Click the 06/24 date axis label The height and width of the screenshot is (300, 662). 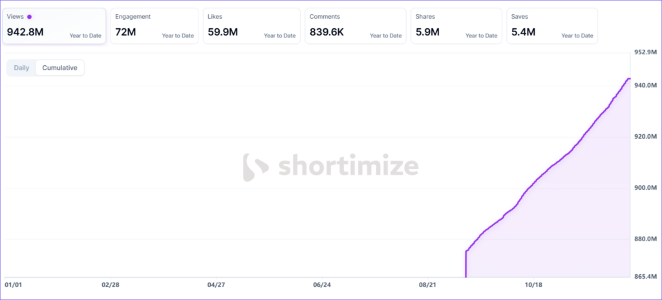click(322, 285)
